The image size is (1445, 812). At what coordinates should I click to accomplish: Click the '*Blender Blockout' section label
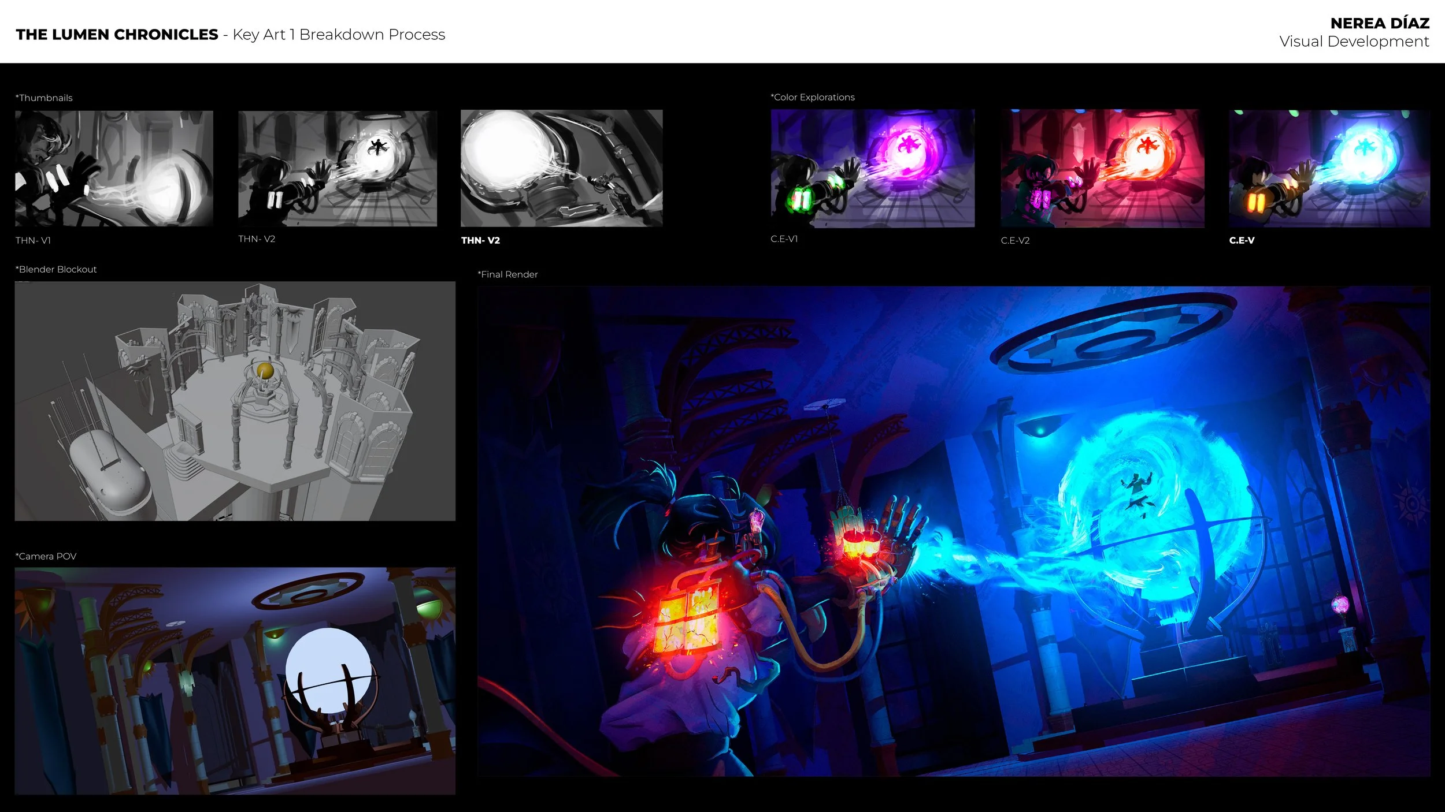tap(56, 269)
